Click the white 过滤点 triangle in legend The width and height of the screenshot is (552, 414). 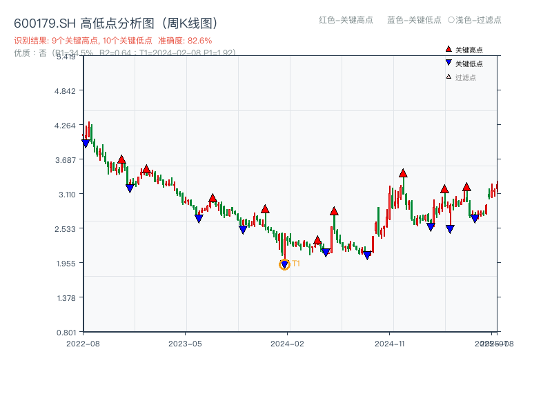click(x=448, y=77)
